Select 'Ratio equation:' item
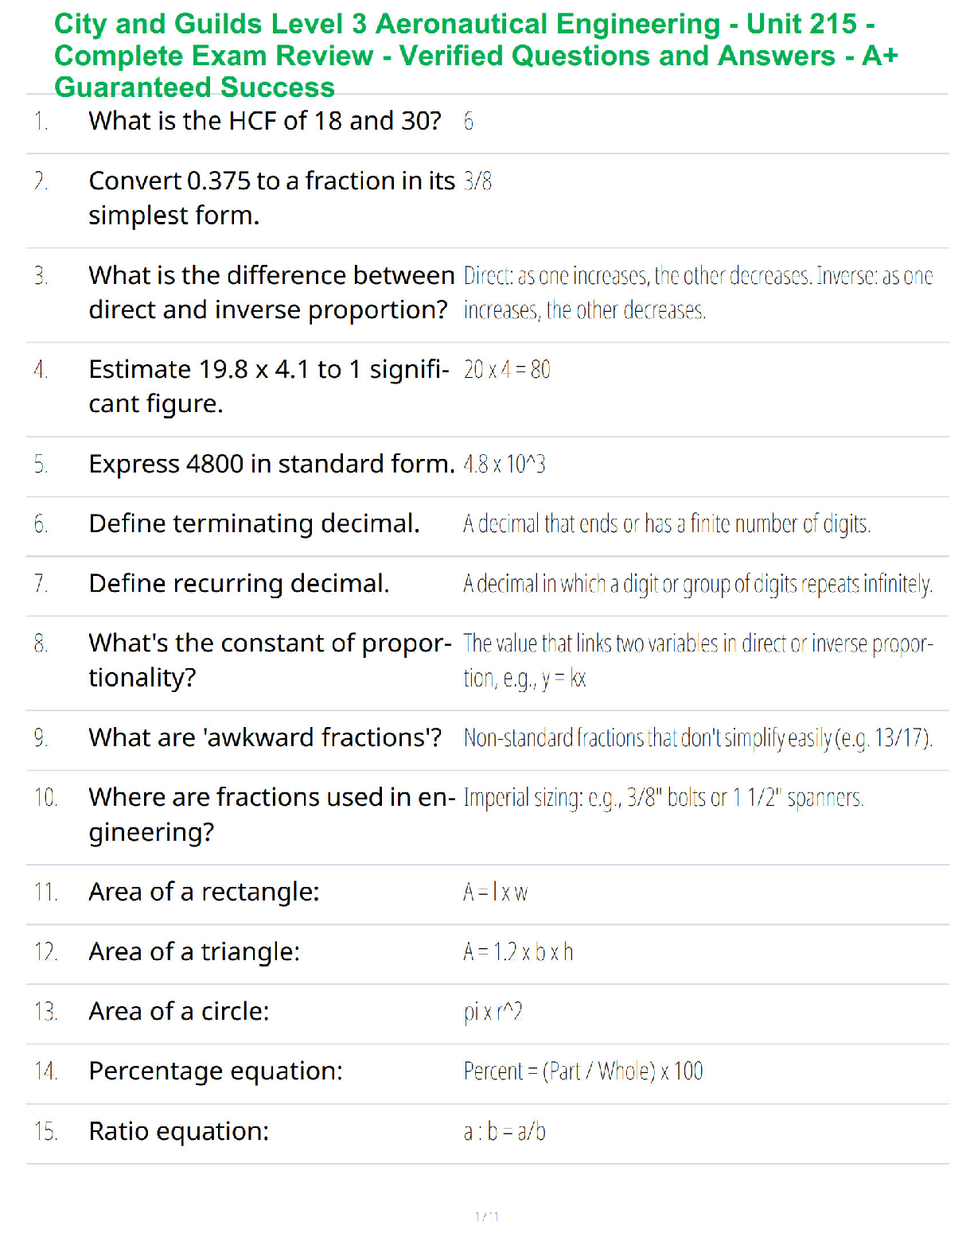Image resolution: width=974 pixels, height=1260 pixels. pos(179,1131)
